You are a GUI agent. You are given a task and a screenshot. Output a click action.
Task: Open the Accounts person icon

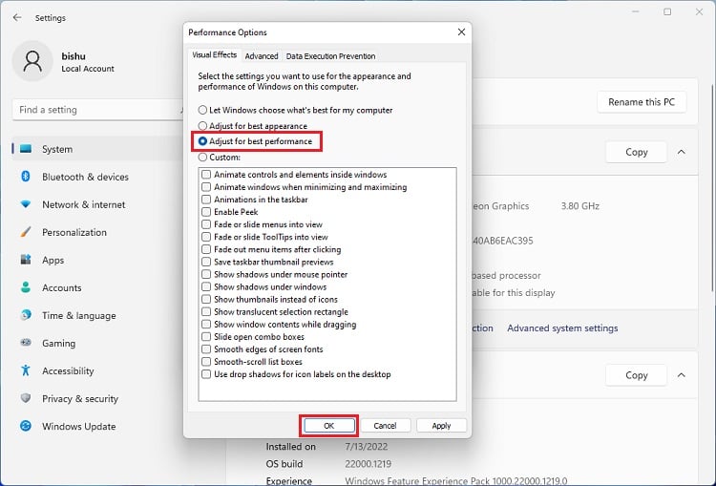pyautogui.click(x=26, y=287)
